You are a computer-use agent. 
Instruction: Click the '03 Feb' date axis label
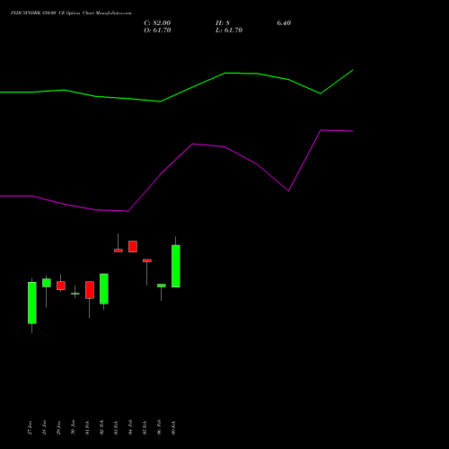[x=116, y=427]
